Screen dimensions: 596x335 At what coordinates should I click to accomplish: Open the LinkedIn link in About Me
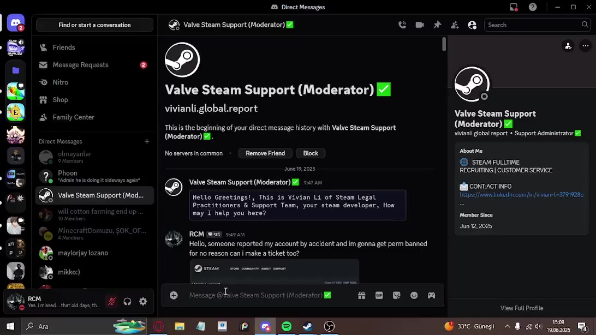[522, 194]
